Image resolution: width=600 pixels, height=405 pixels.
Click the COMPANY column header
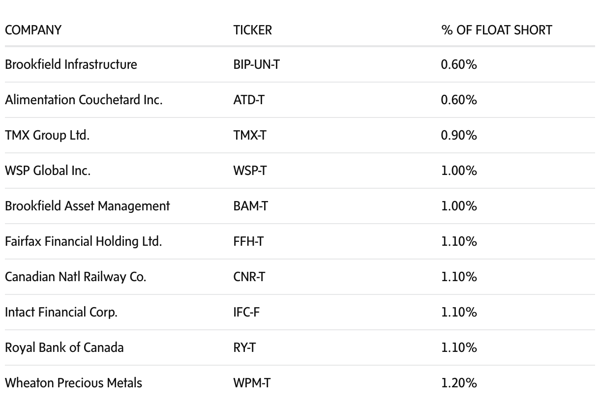33,30
